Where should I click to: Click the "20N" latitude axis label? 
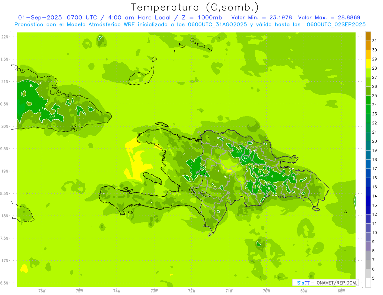5,127
